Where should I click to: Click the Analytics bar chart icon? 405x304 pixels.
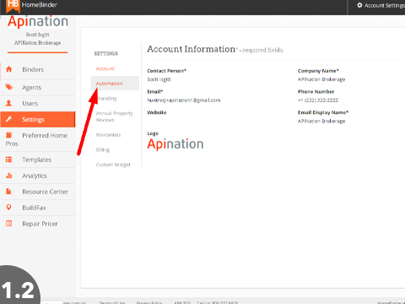tap(9, 176)
